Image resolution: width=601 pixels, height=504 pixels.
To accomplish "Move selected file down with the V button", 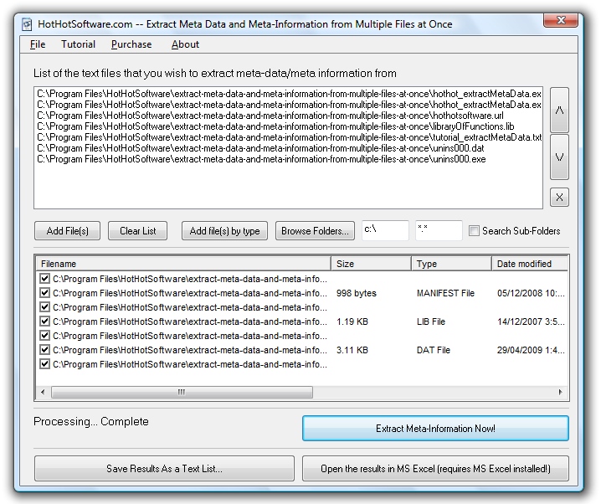I will pos(559,157).
